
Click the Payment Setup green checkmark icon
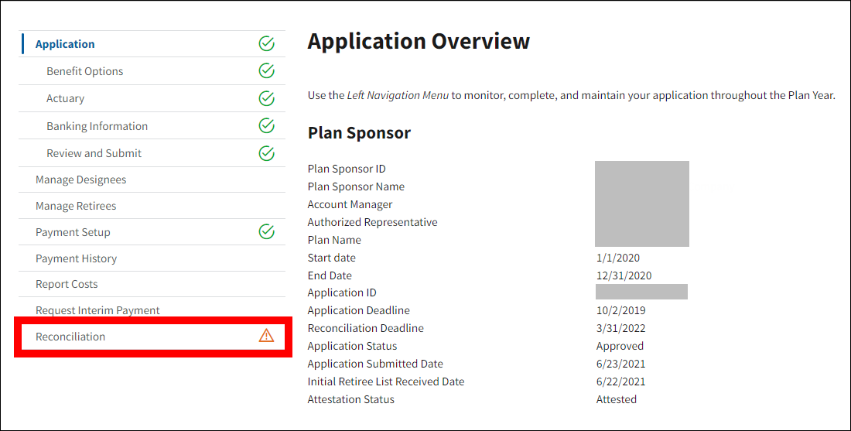click(x=266, y=231)
